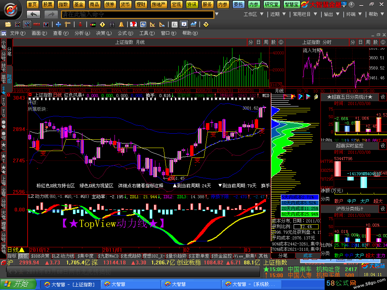The width and height of the screenshot is (387, 290).
Task: Click the 首页 navigation button
Action: (x=33, y=4)
